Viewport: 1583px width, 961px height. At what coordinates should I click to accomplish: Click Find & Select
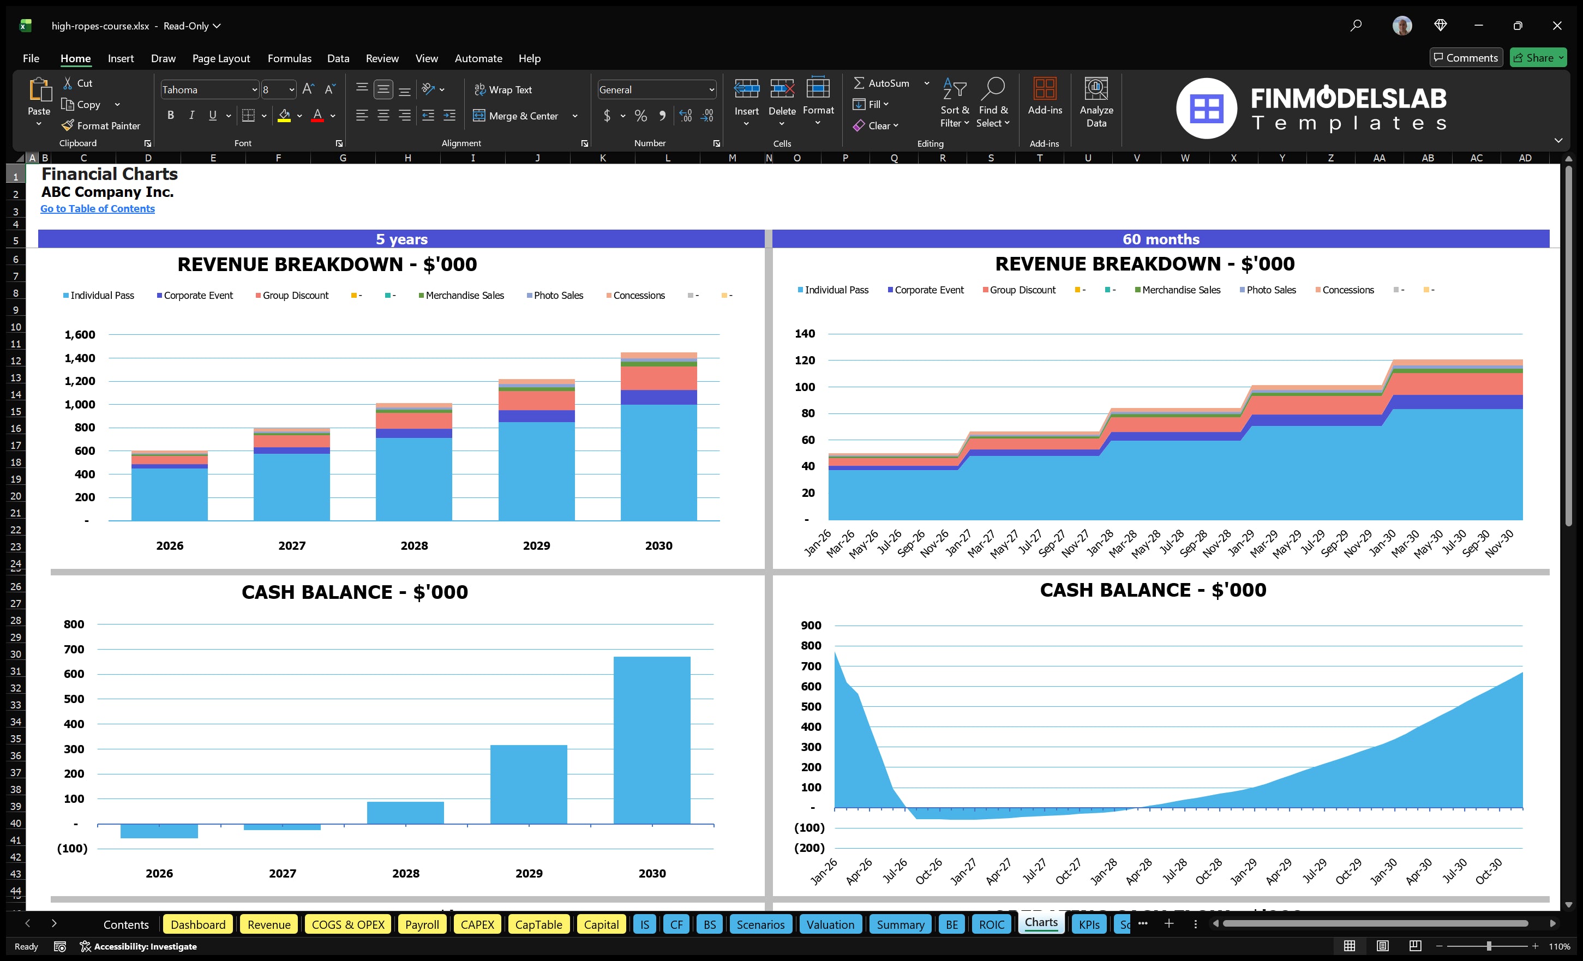[993, 103]
